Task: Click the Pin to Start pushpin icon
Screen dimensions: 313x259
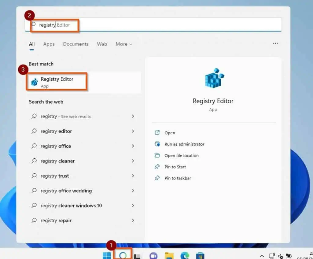Action: point(157,167)
